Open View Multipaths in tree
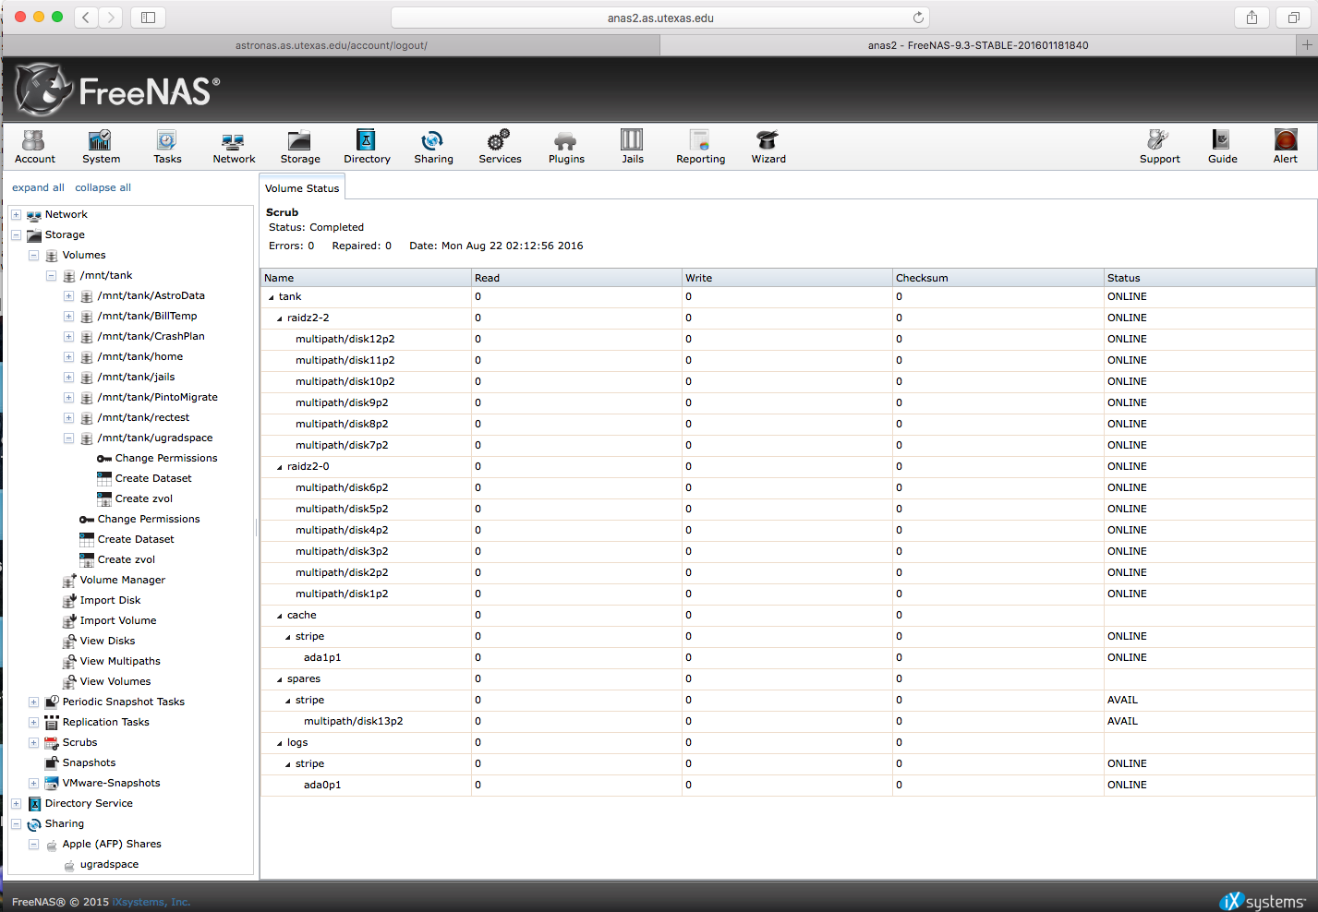Viewport: 1318px width, 912px height. [x=120, y=661]
